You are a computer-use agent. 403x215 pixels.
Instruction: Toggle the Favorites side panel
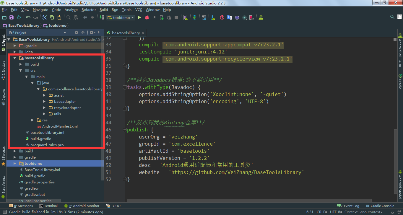click(x=3, y=156)
